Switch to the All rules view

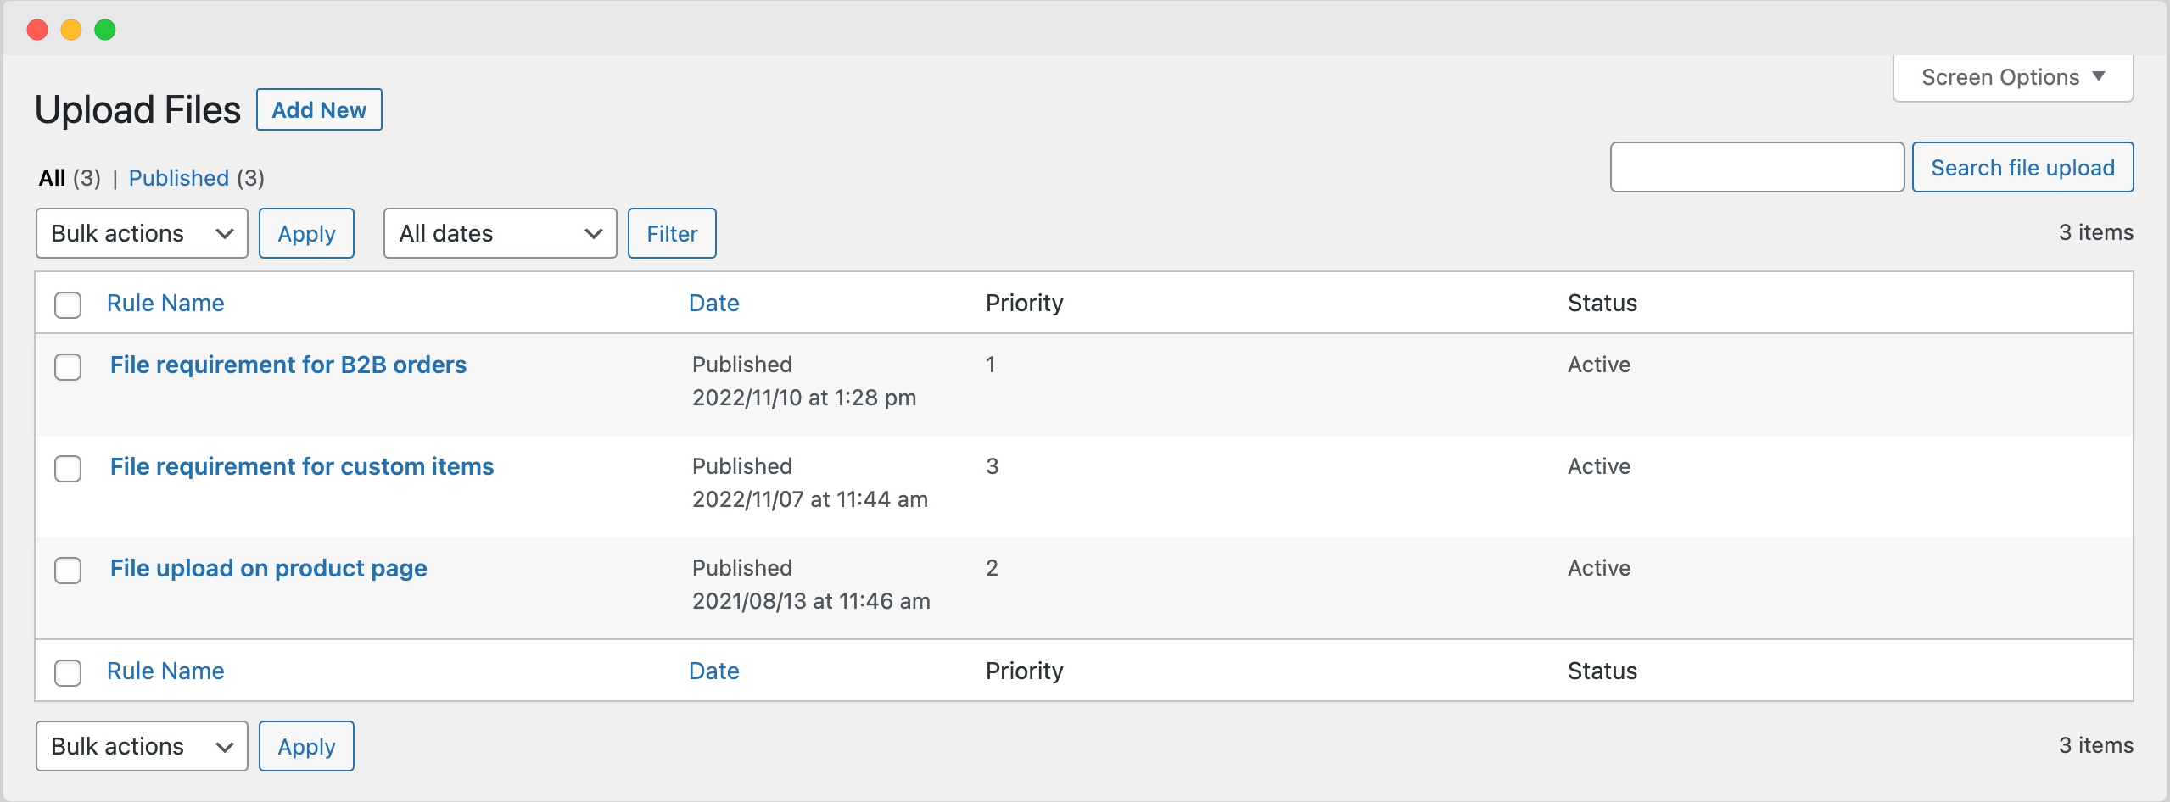pos(53,178)
